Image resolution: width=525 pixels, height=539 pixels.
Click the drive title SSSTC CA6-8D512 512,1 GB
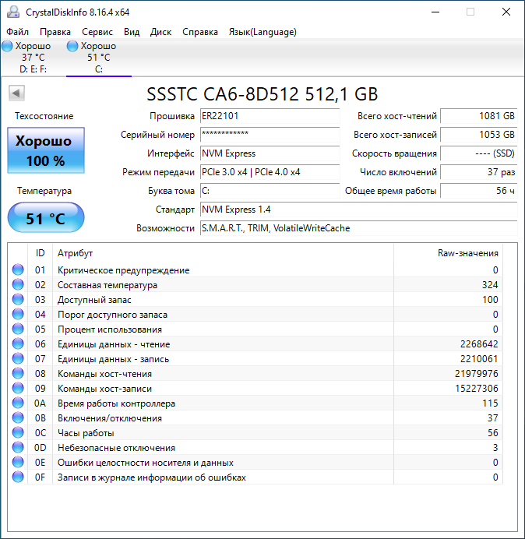(x=262, y=93)
